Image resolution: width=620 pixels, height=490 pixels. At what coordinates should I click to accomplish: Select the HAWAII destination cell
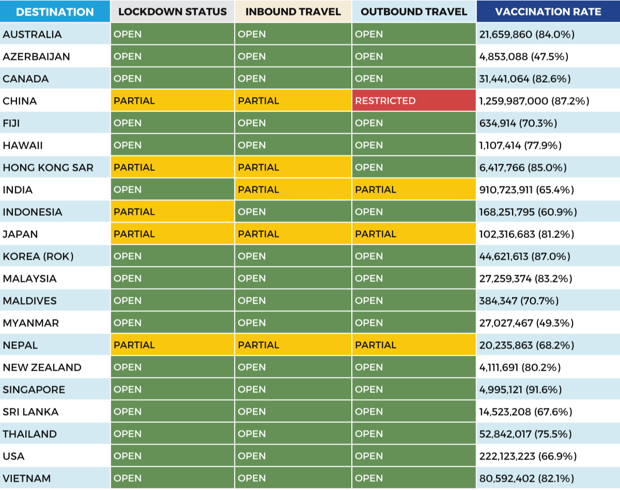click(x=55, y=145)
